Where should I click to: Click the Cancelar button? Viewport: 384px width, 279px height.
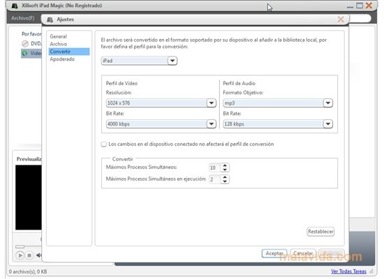click(x=303, y=253)
